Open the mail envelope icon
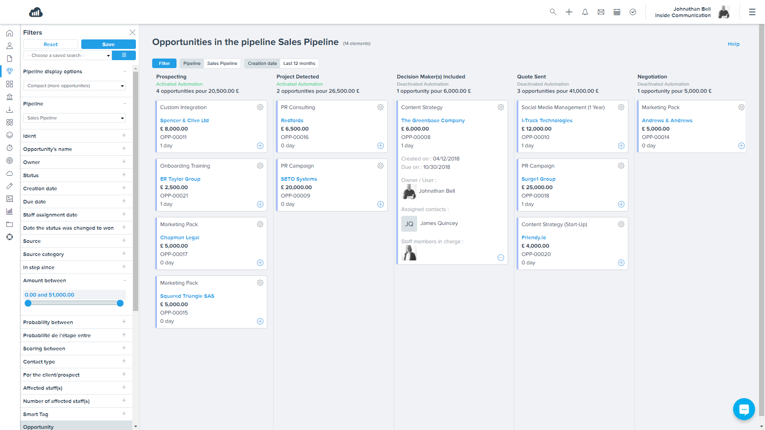Screen dimensions: 765x430 pos(601,12)
